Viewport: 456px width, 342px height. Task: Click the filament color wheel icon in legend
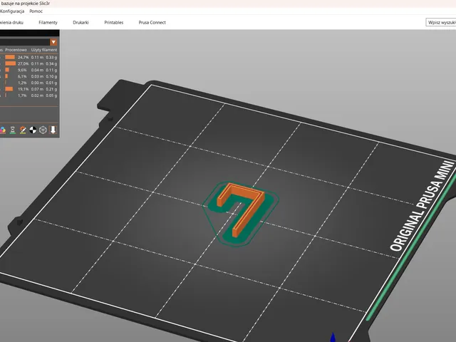(3, 130)
